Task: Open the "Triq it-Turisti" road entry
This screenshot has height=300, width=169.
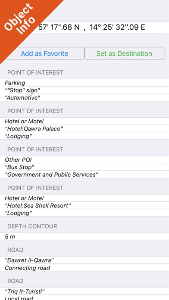Action: pos(84,291)
